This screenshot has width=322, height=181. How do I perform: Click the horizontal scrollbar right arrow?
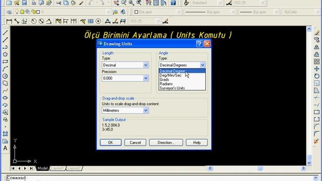(303, 168)
